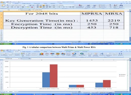Open the Design chart tools tab in lower window
This screenshot has width=131, height=95.
coord(68,52)
